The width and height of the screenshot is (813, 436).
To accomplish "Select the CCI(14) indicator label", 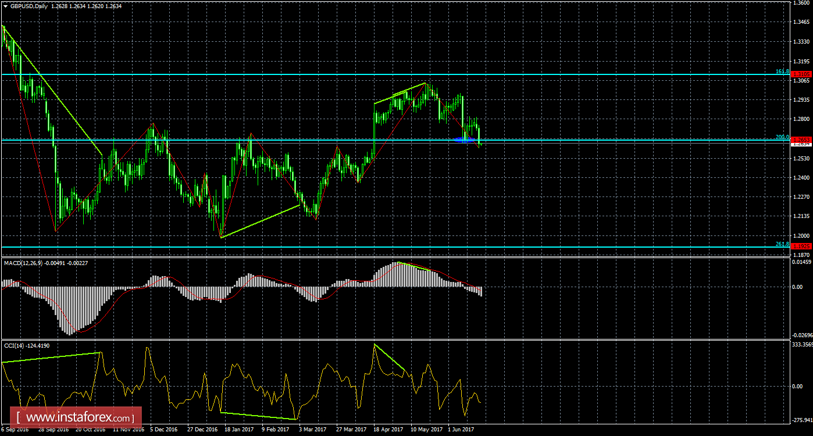I will (14, 346).
